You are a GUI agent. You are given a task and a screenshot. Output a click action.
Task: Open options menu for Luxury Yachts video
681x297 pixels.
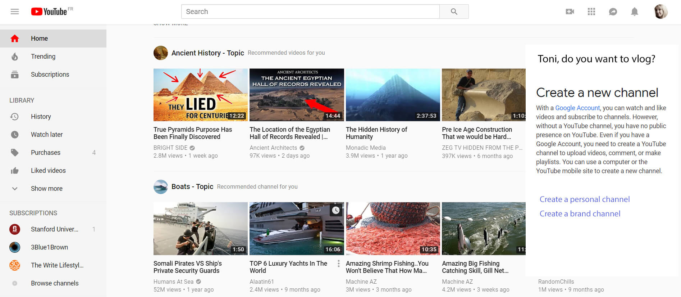click(x=338, y=264)
